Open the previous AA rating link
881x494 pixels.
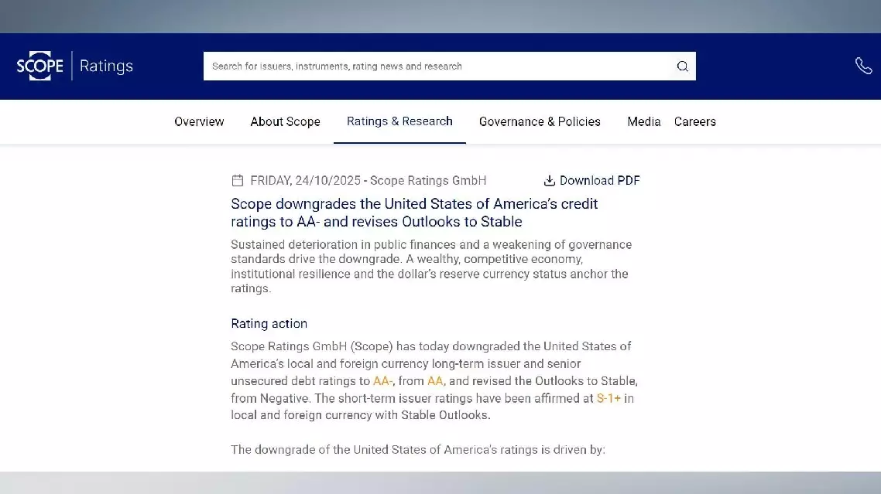click(x=435, y=381)
